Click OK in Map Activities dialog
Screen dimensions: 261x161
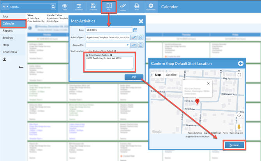pos(134,77)
